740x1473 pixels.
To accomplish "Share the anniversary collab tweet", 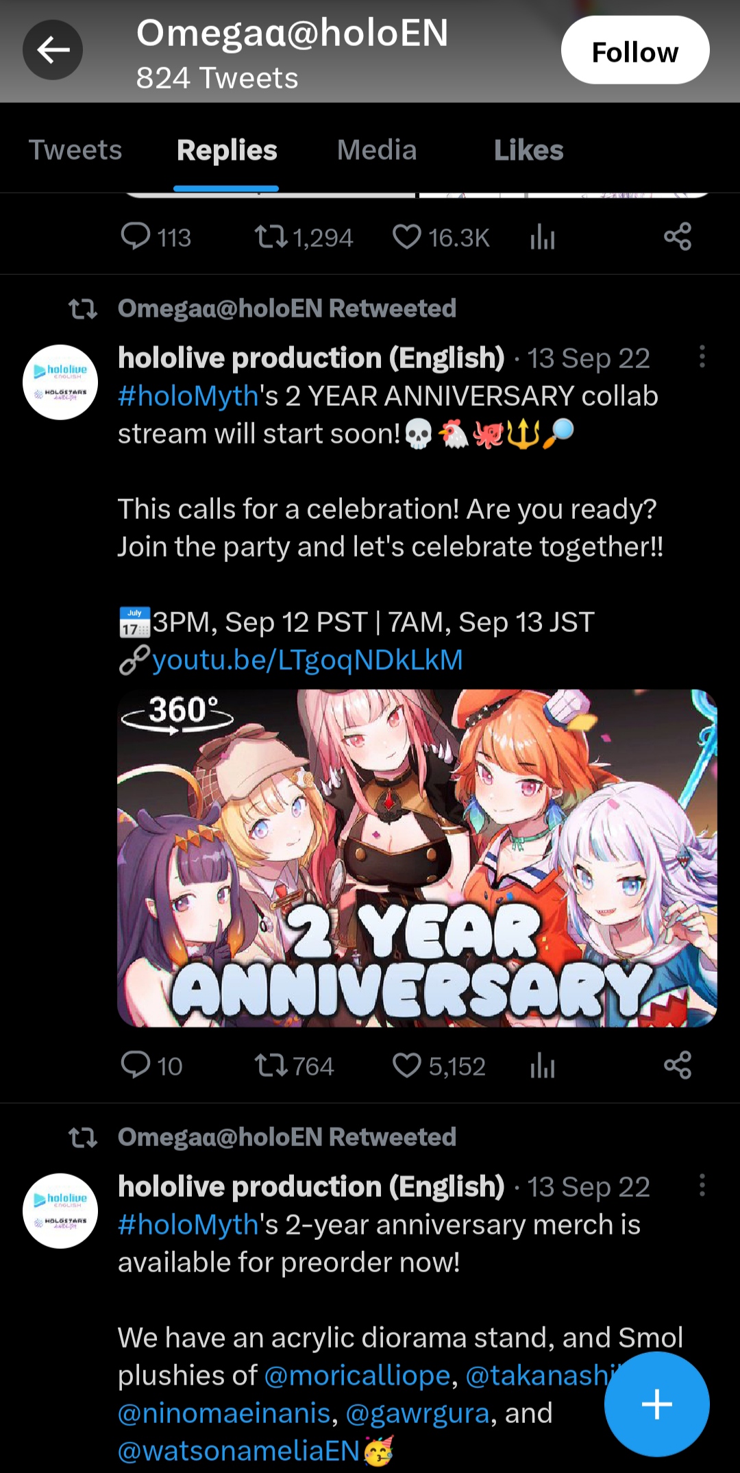I will click(677, 1065).
